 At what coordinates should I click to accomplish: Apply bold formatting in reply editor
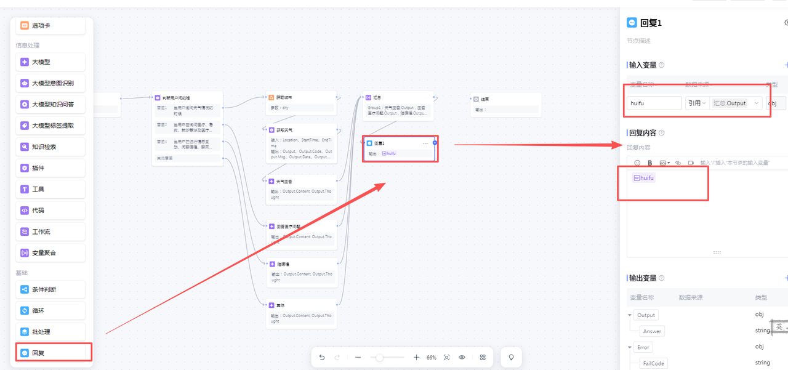click(x=649, y=163)
